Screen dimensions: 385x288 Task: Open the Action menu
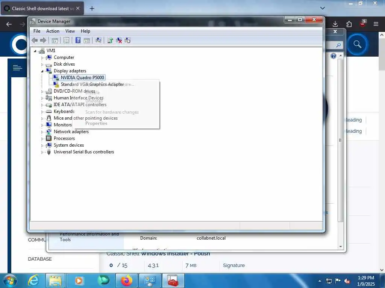53,31
